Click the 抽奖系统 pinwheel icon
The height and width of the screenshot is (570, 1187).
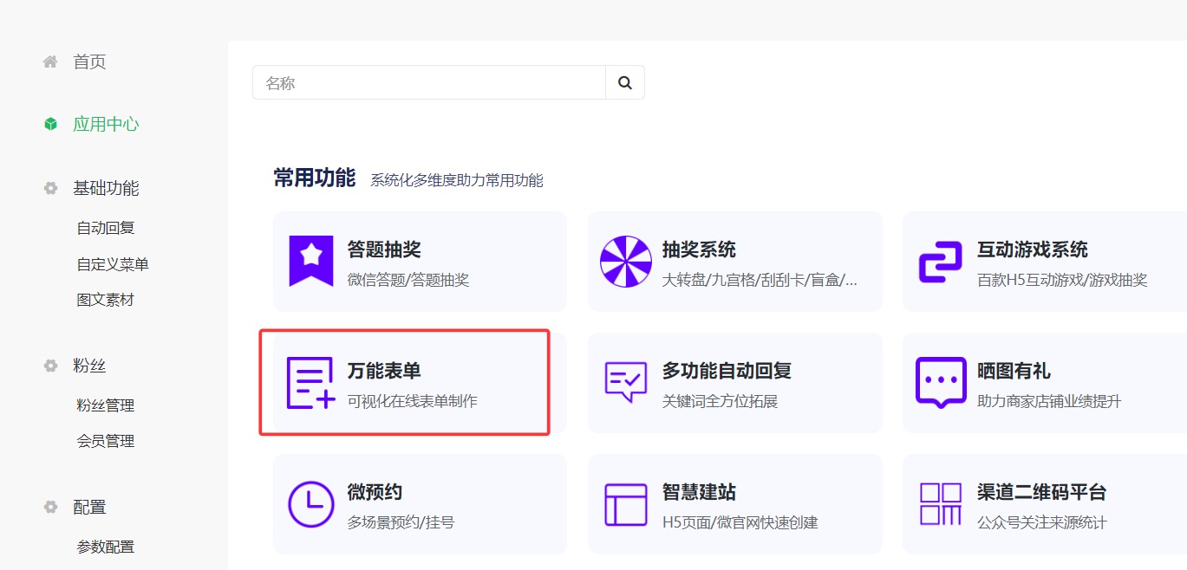pyautogui.click(x=625, y=261)
